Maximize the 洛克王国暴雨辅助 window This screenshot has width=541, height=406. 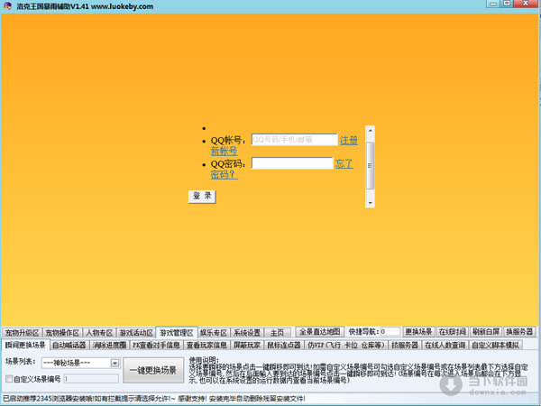click(507, 4)
